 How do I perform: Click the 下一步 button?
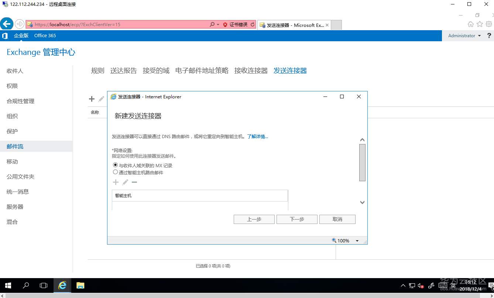point(296,219)
